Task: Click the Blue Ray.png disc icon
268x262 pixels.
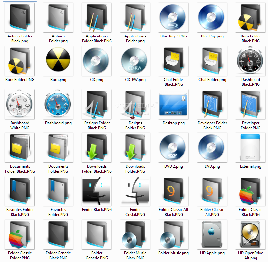Action: (x=212, y=17)
